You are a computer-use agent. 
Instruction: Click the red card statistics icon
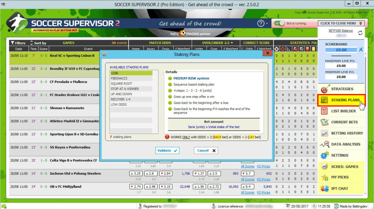coord(308,49)
